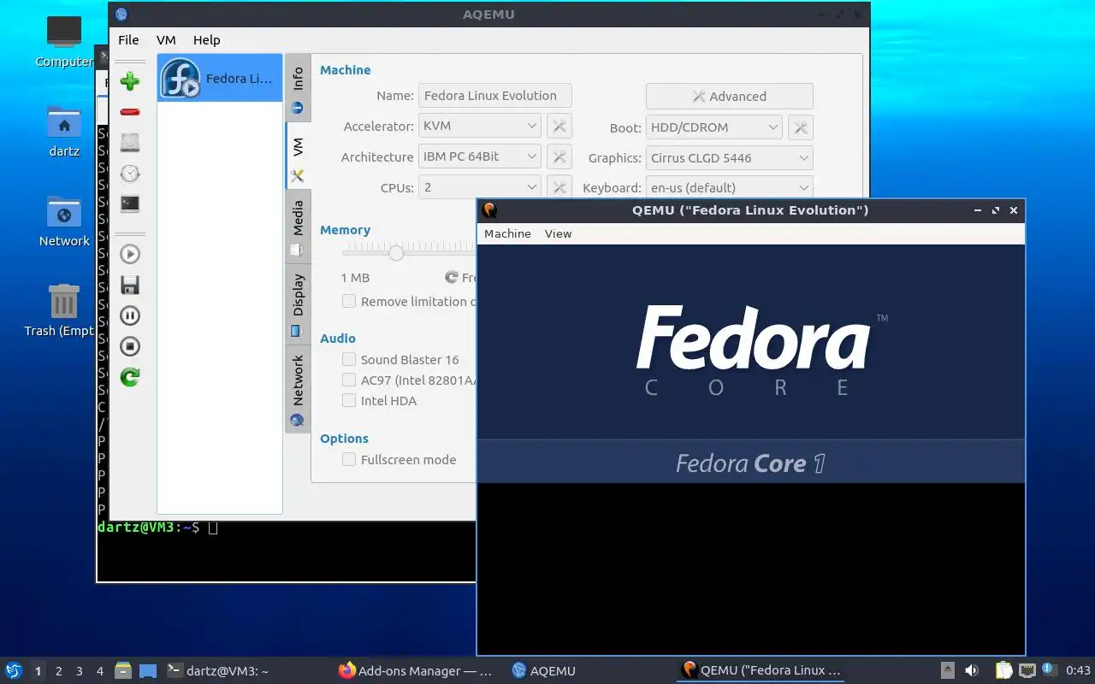Open the QEMU Machine menu
The height and width of the screenshot is (684, 1095).
click(x=507, y=233)
